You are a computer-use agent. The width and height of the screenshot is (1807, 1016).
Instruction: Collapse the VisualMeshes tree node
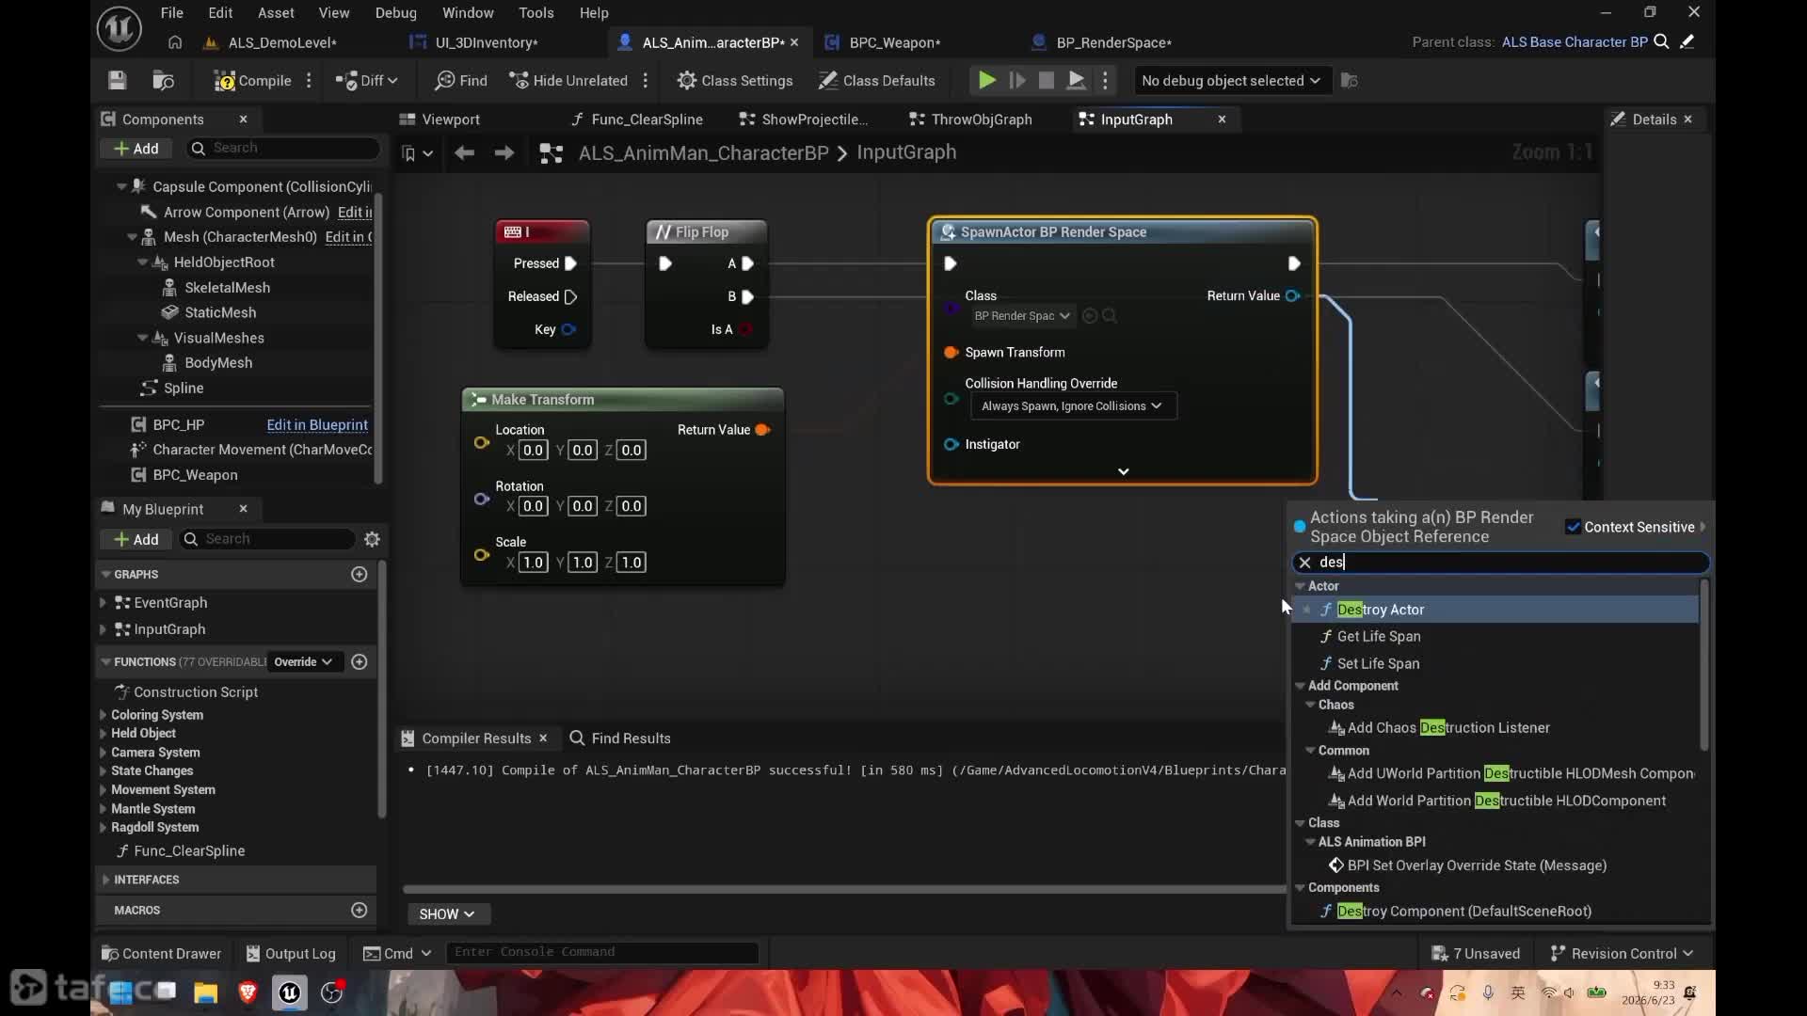(142, 338)
